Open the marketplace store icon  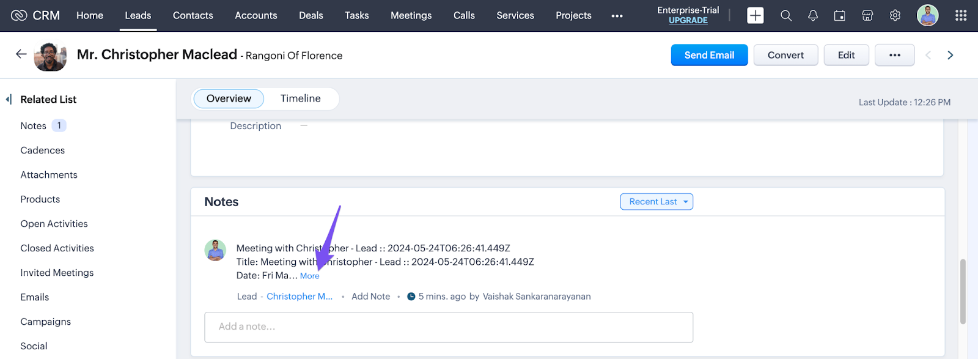pyautogui.click(x=867, y=16)
